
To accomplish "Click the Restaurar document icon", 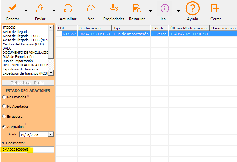I will pyautogui.click(x=137, y=8).
